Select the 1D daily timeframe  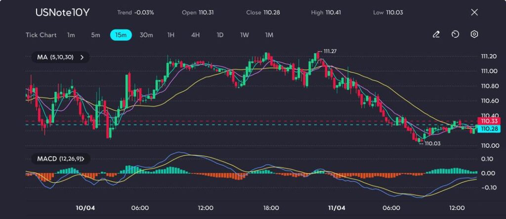click(x=220, y=35)
